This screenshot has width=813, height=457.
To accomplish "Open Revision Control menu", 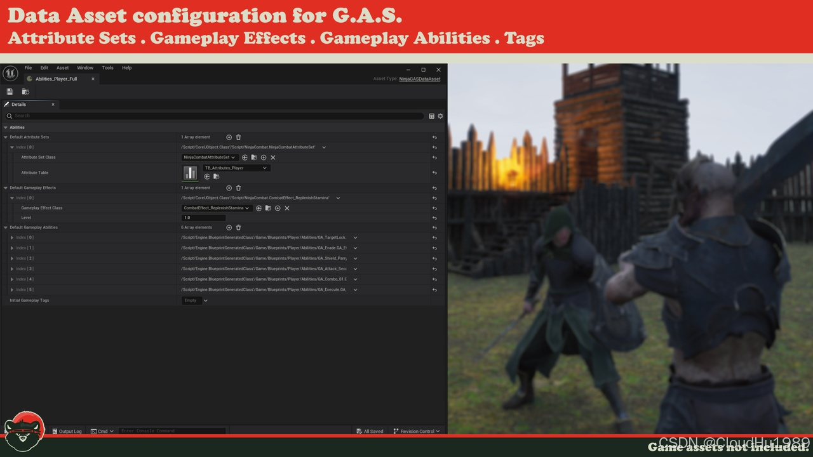I will pyautogui.click(x=417, y=432).
